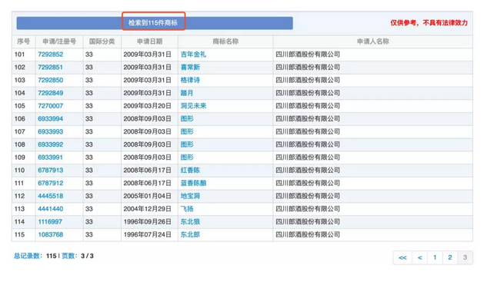The height and width of the screenshot is (285, 487).
Task: Open registration number 7292852 link
Action: click(50, 55)
